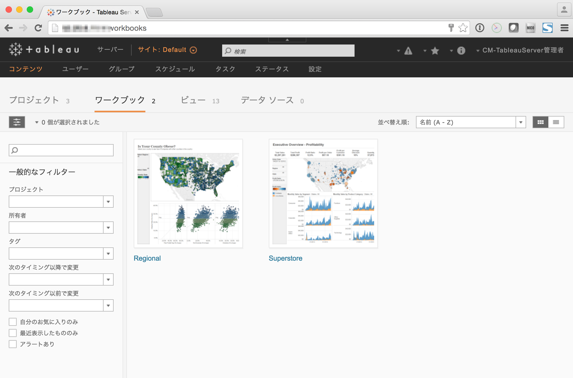This screenshot has height=378, width=573.
Task: Select the grid view layout icon
Action: tap(541, 122)
